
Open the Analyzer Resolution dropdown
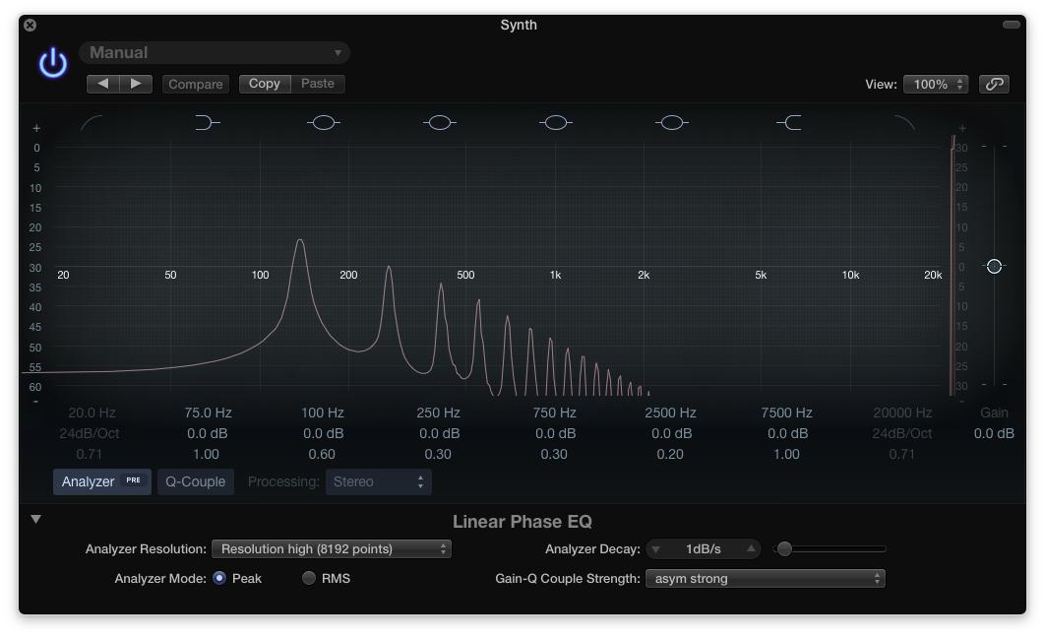[x=332, y=549]
